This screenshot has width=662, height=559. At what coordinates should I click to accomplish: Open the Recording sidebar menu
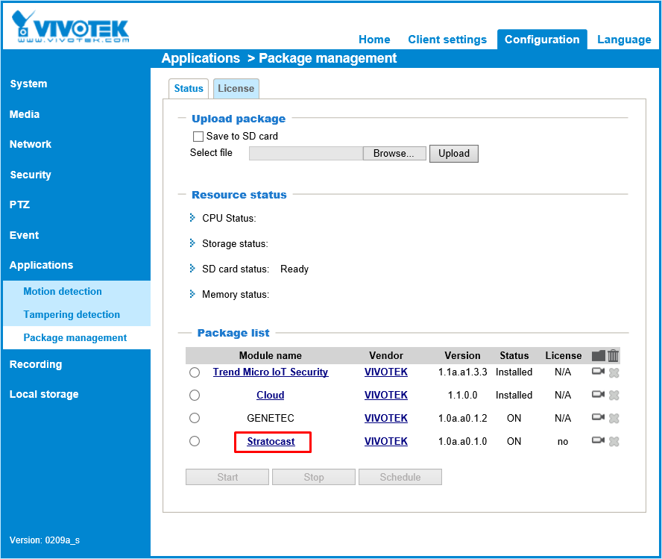[36, 364]
